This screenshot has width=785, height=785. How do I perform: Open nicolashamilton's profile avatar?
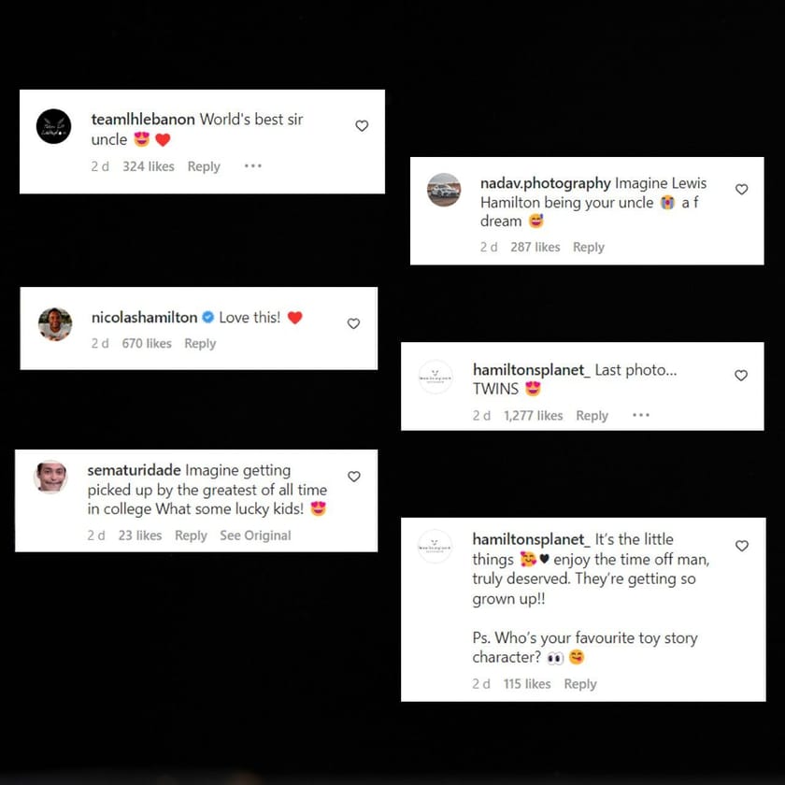(55, 324)
